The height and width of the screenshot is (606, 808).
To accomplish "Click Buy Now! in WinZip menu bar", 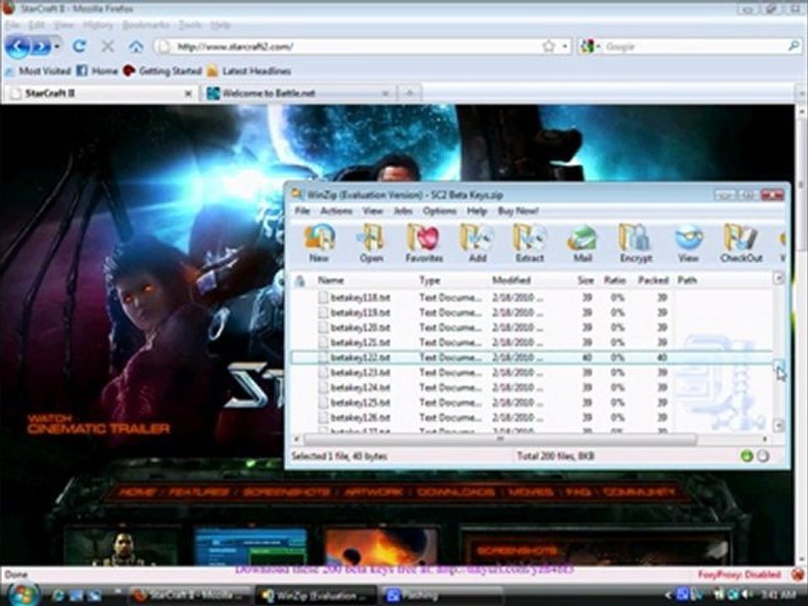I will (518, 210).
